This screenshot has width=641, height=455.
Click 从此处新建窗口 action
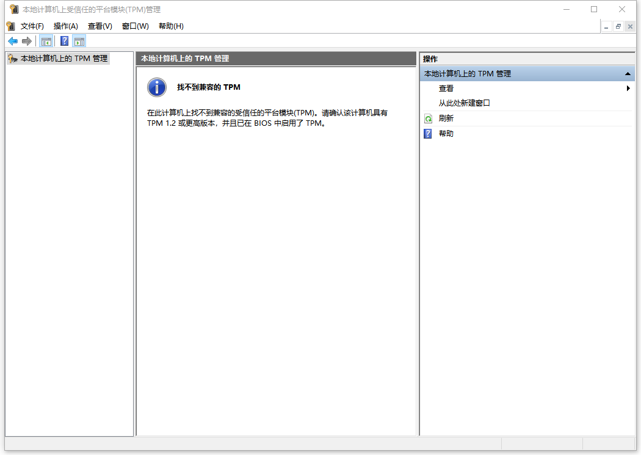coord(465,103)
